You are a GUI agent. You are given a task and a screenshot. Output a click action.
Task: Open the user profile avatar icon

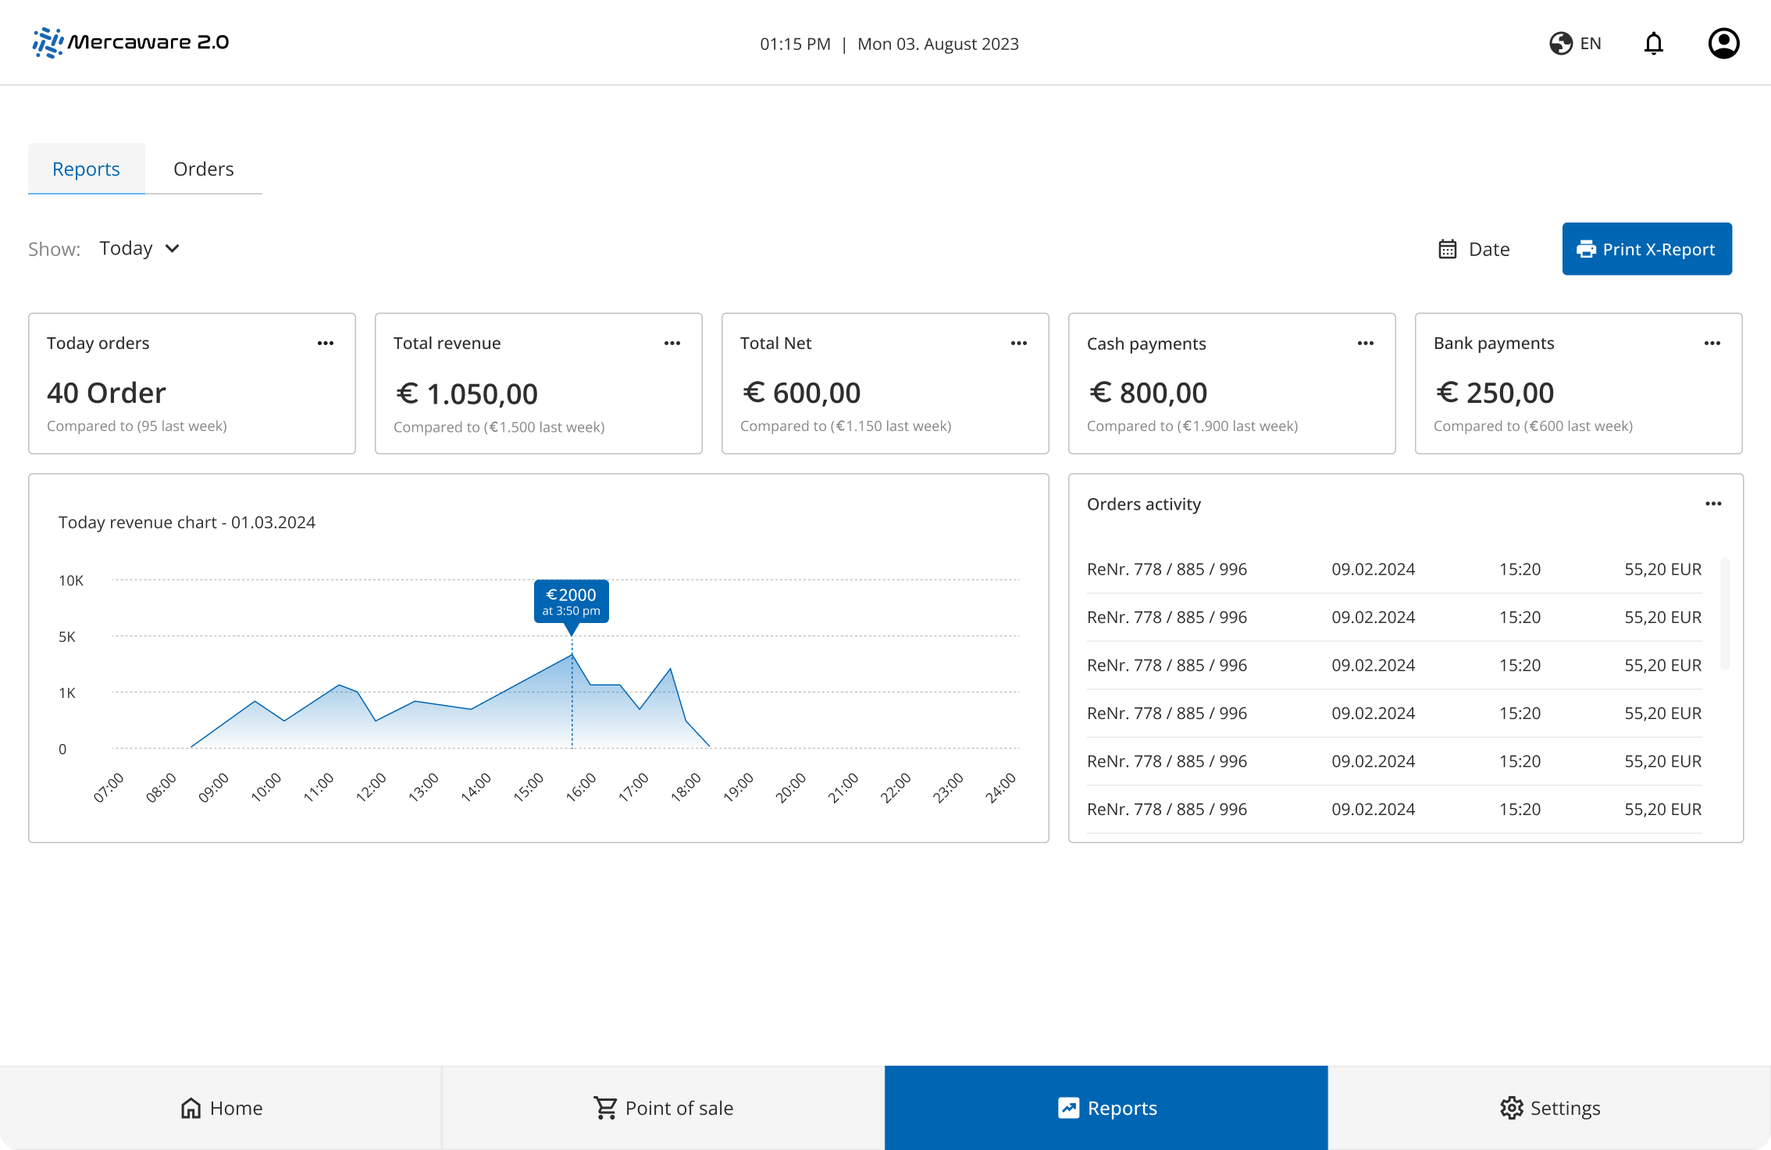pos(1723,44)
